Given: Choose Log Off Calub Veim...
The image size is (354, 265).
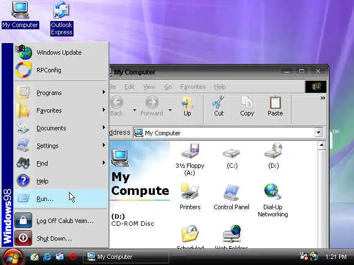Looking at the screenshot, I should point(61,221).
